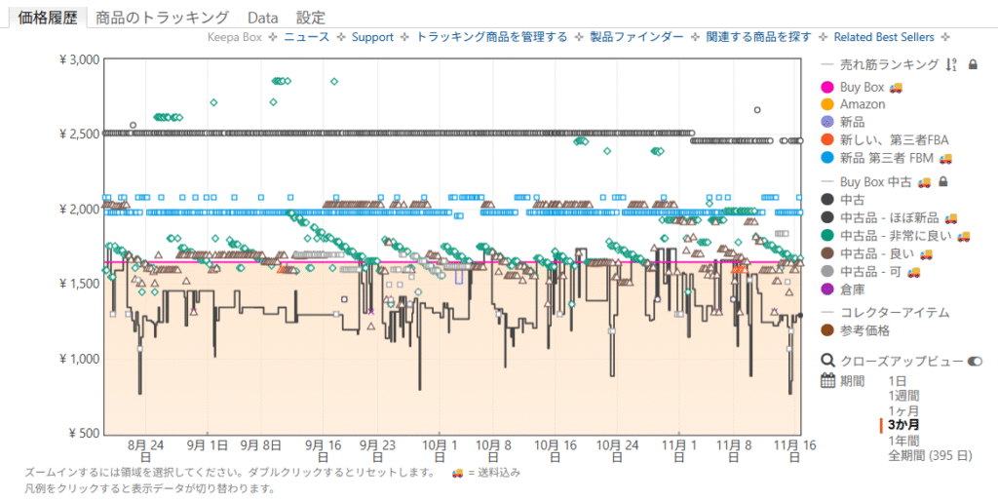Switch to 商品のトラッキング tab
This screenshot has width=998, height=501.
162,18
